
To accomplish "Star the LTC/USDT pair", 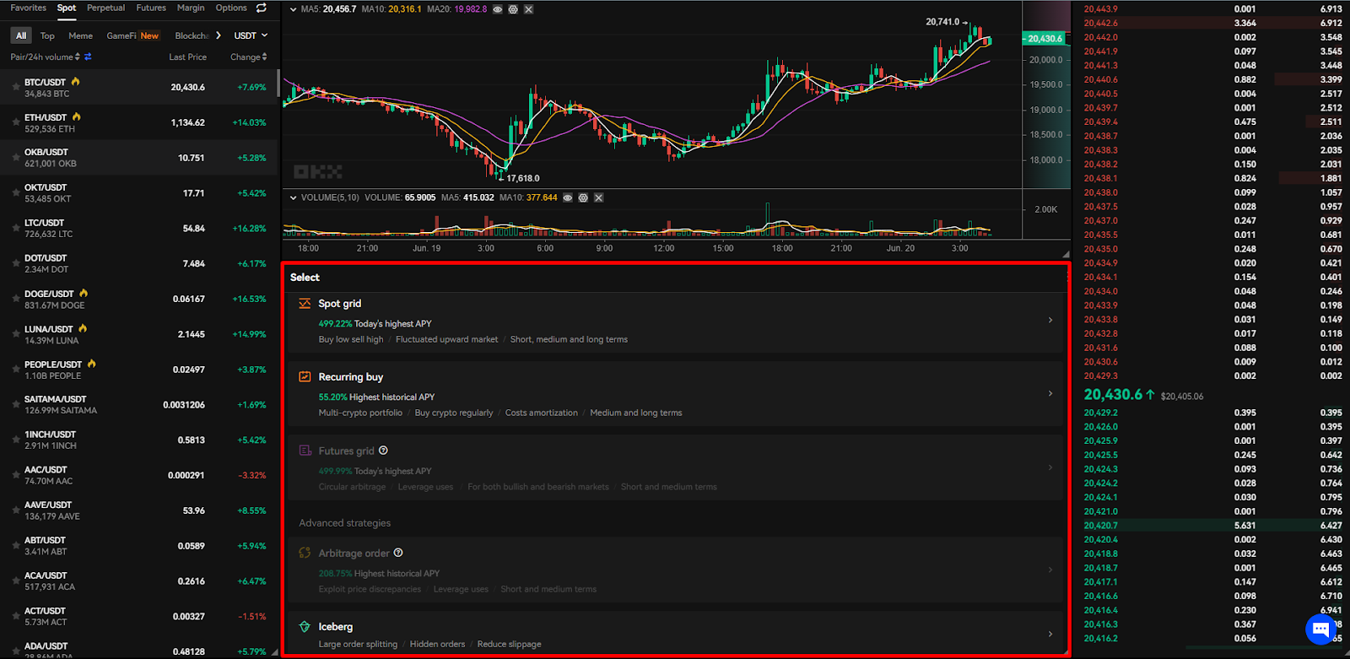I will click(15, 229).
